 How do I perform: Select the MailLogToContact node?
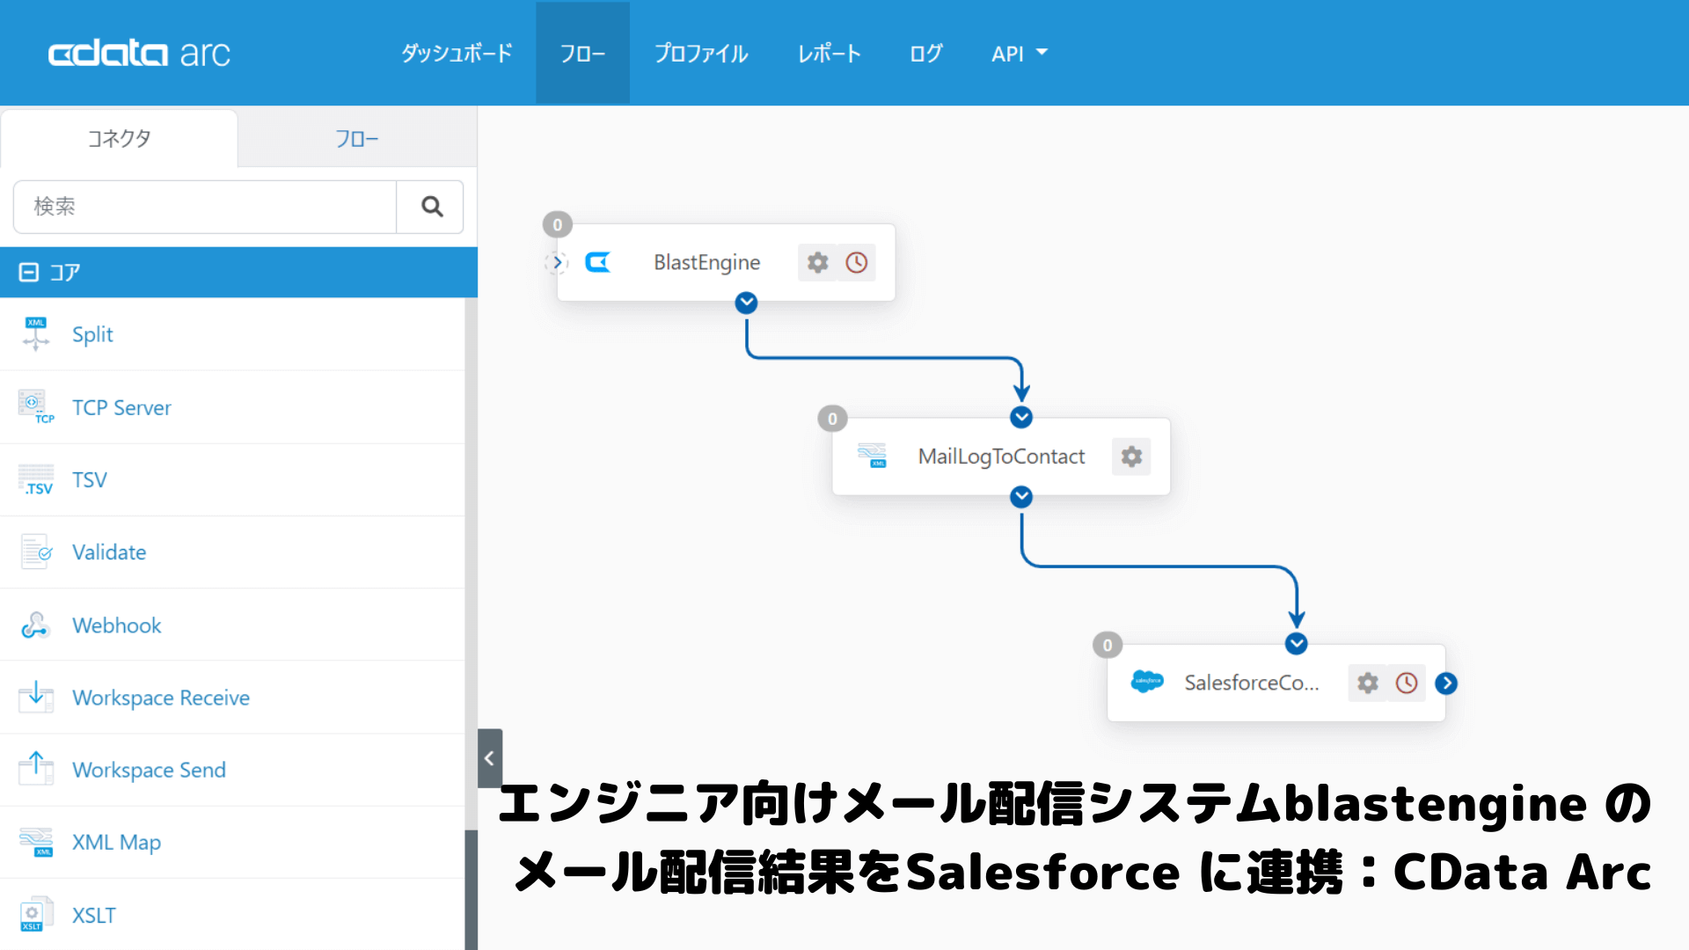pos(1001,456)
